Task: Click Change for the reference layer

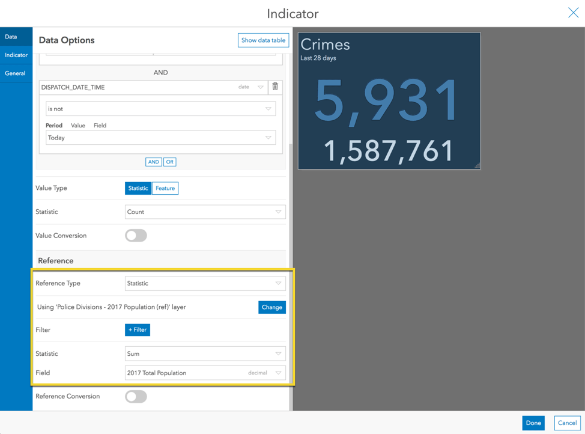Action: pos(272,307)
